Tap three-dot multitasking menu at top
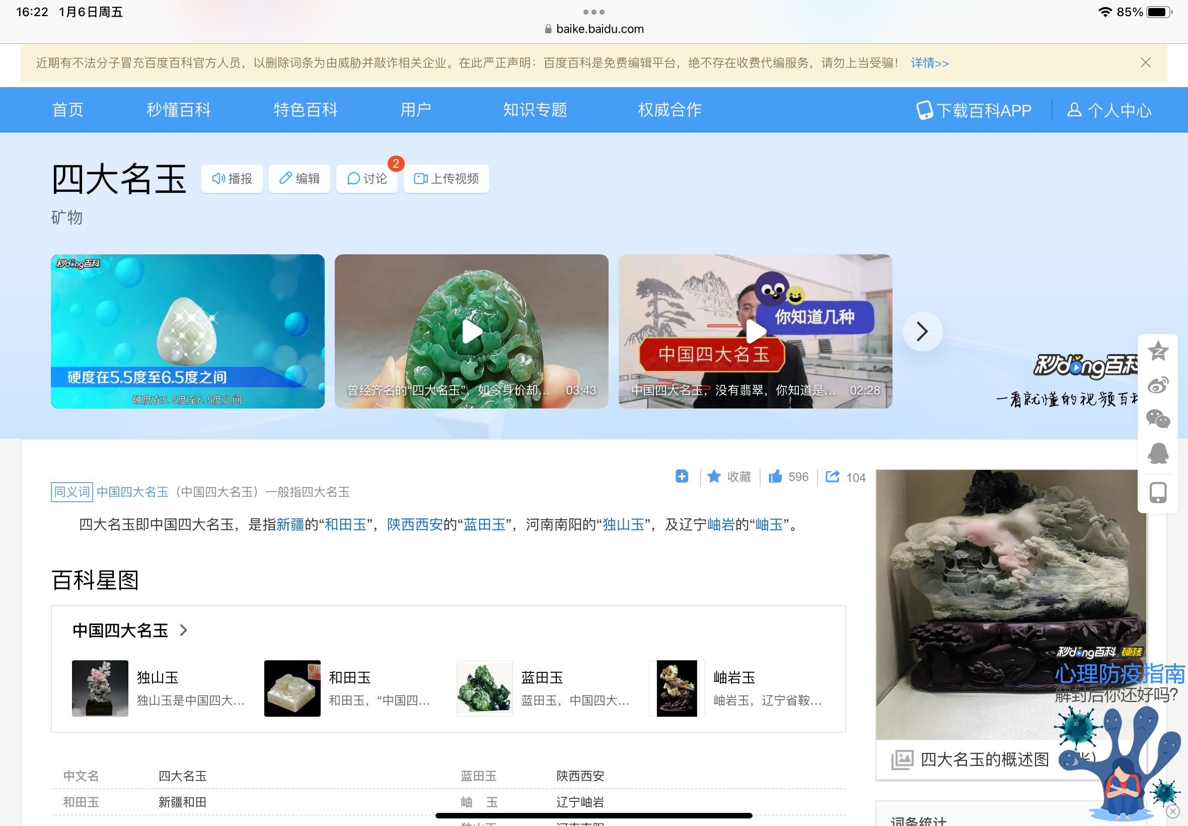 tap(593, 12)
